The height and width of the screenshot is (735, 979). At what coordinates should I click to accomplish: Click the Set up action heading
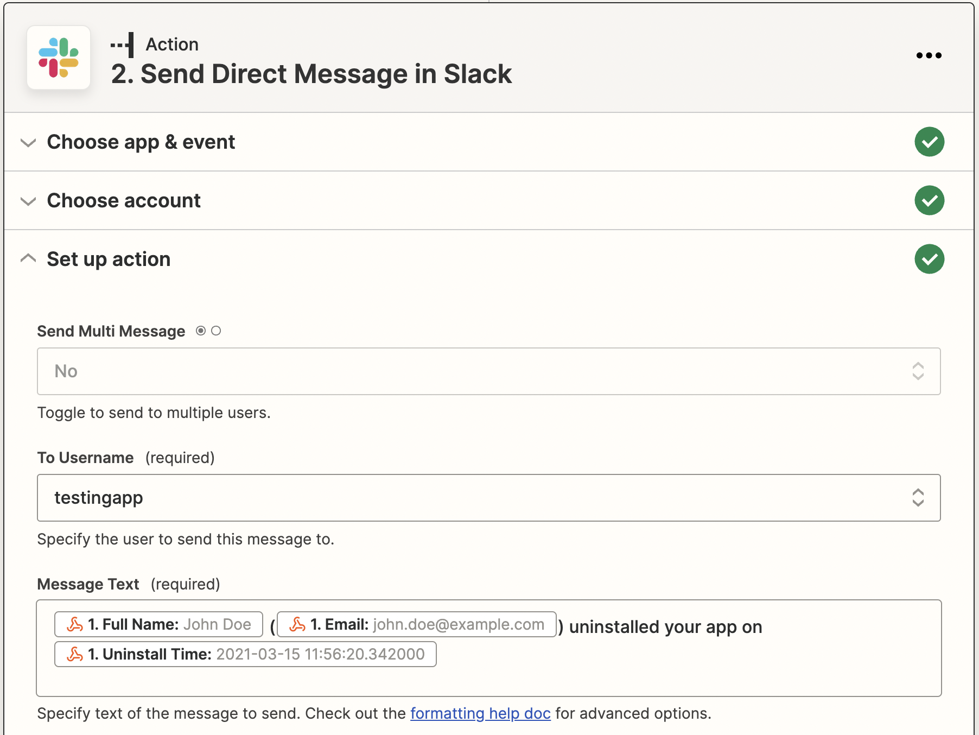click(x=109, y=259)
